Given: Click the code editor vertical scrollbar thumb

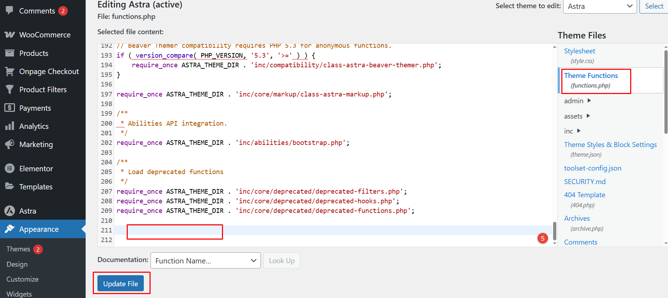Looking at the screenshot, I should click(555, 231).
